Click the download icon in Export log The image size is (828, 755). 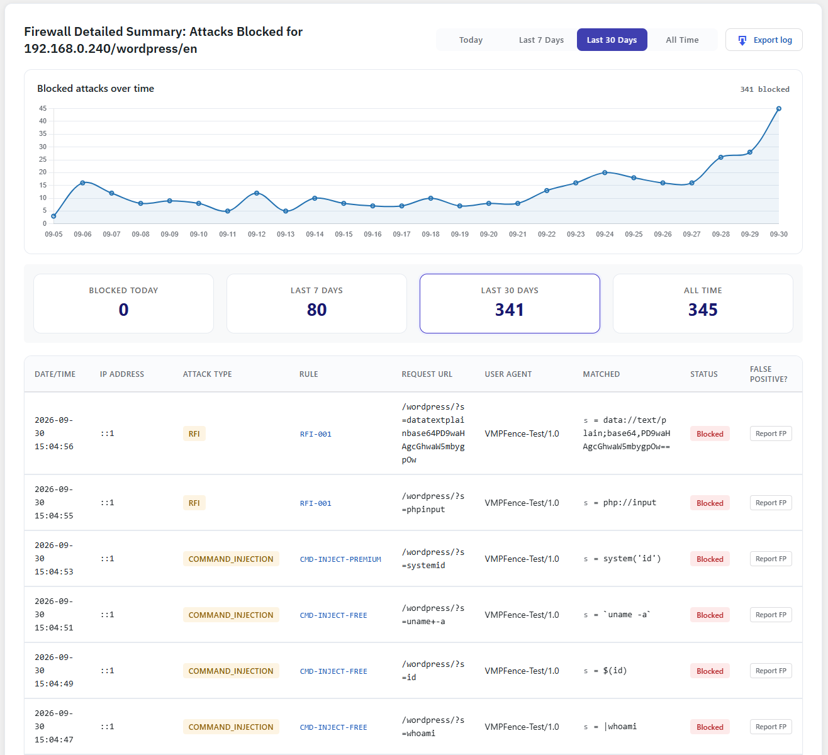pyautogui.click(x=742, y=40)
